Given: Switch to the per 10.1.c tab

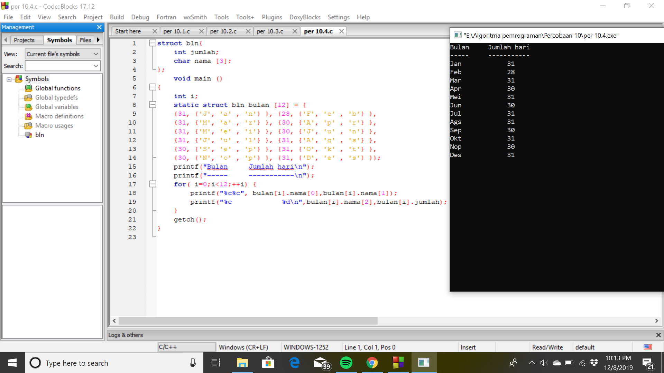Looking at the screenshot, I should coord(176,31).
